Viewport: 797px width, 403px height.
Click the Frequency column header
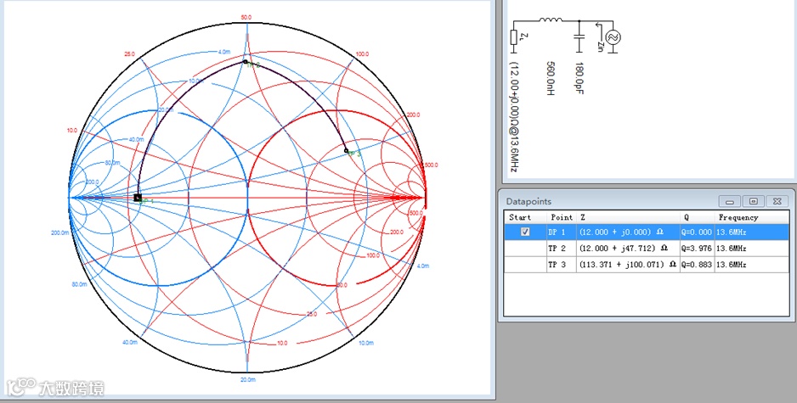(752, 217)
